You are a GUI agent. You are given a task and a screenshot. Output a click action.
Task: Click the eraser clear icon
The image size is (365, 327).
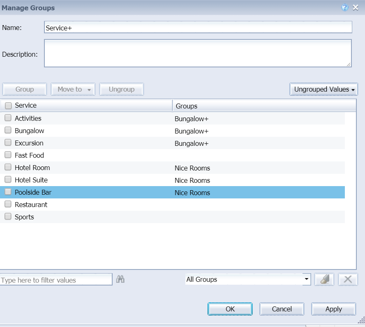(x=324, y=279)
